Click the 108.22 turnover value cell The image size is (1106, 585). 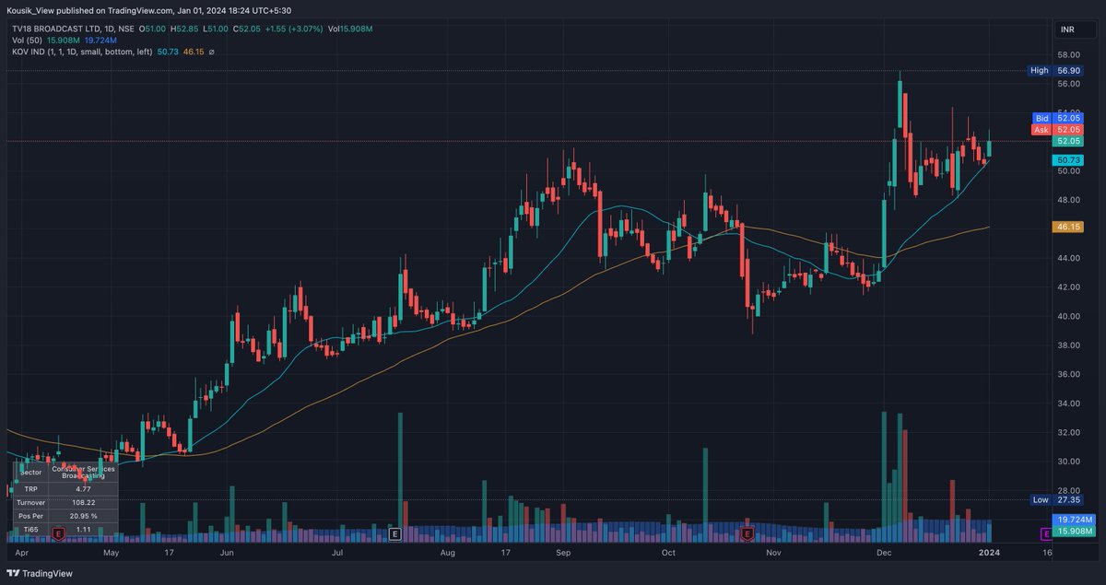(x=83, y=503)
